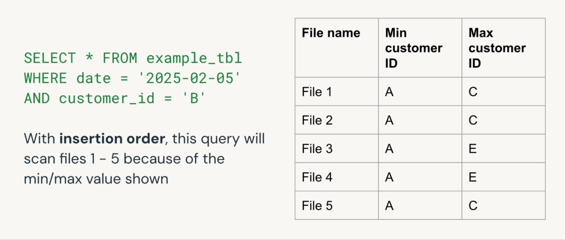Screen dimensions: 565x240
Task: Click the "File 1" table cell
Action: tap(317, 92)
